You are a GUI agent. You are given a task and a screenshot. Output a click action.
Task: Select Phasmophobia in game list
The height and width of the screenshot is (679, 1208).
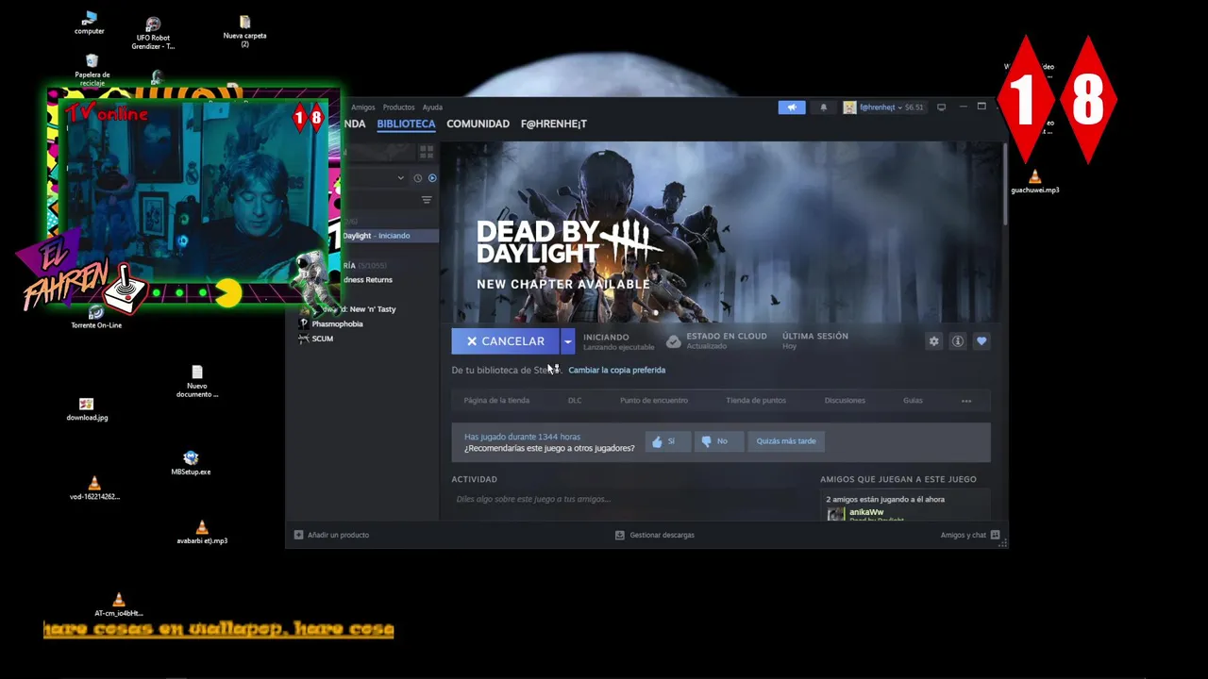tap(337, 323)
